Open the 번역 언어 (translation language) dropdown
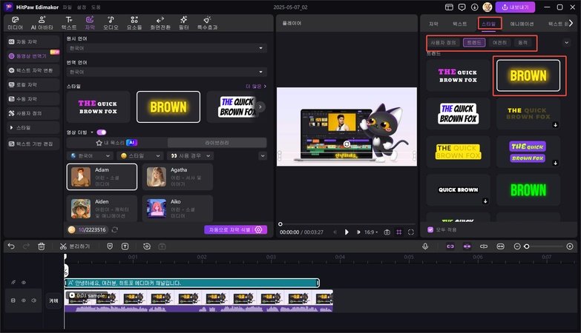The width and height of the screenshot is (581, 333). coord(167,72)
